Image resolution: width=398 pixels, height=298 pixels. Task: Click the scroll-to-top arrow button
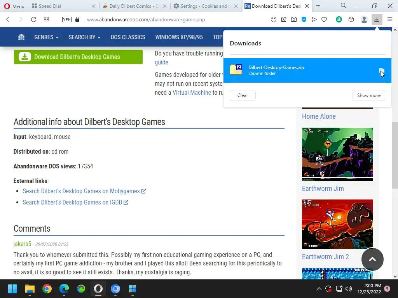(x=372, y=259)
